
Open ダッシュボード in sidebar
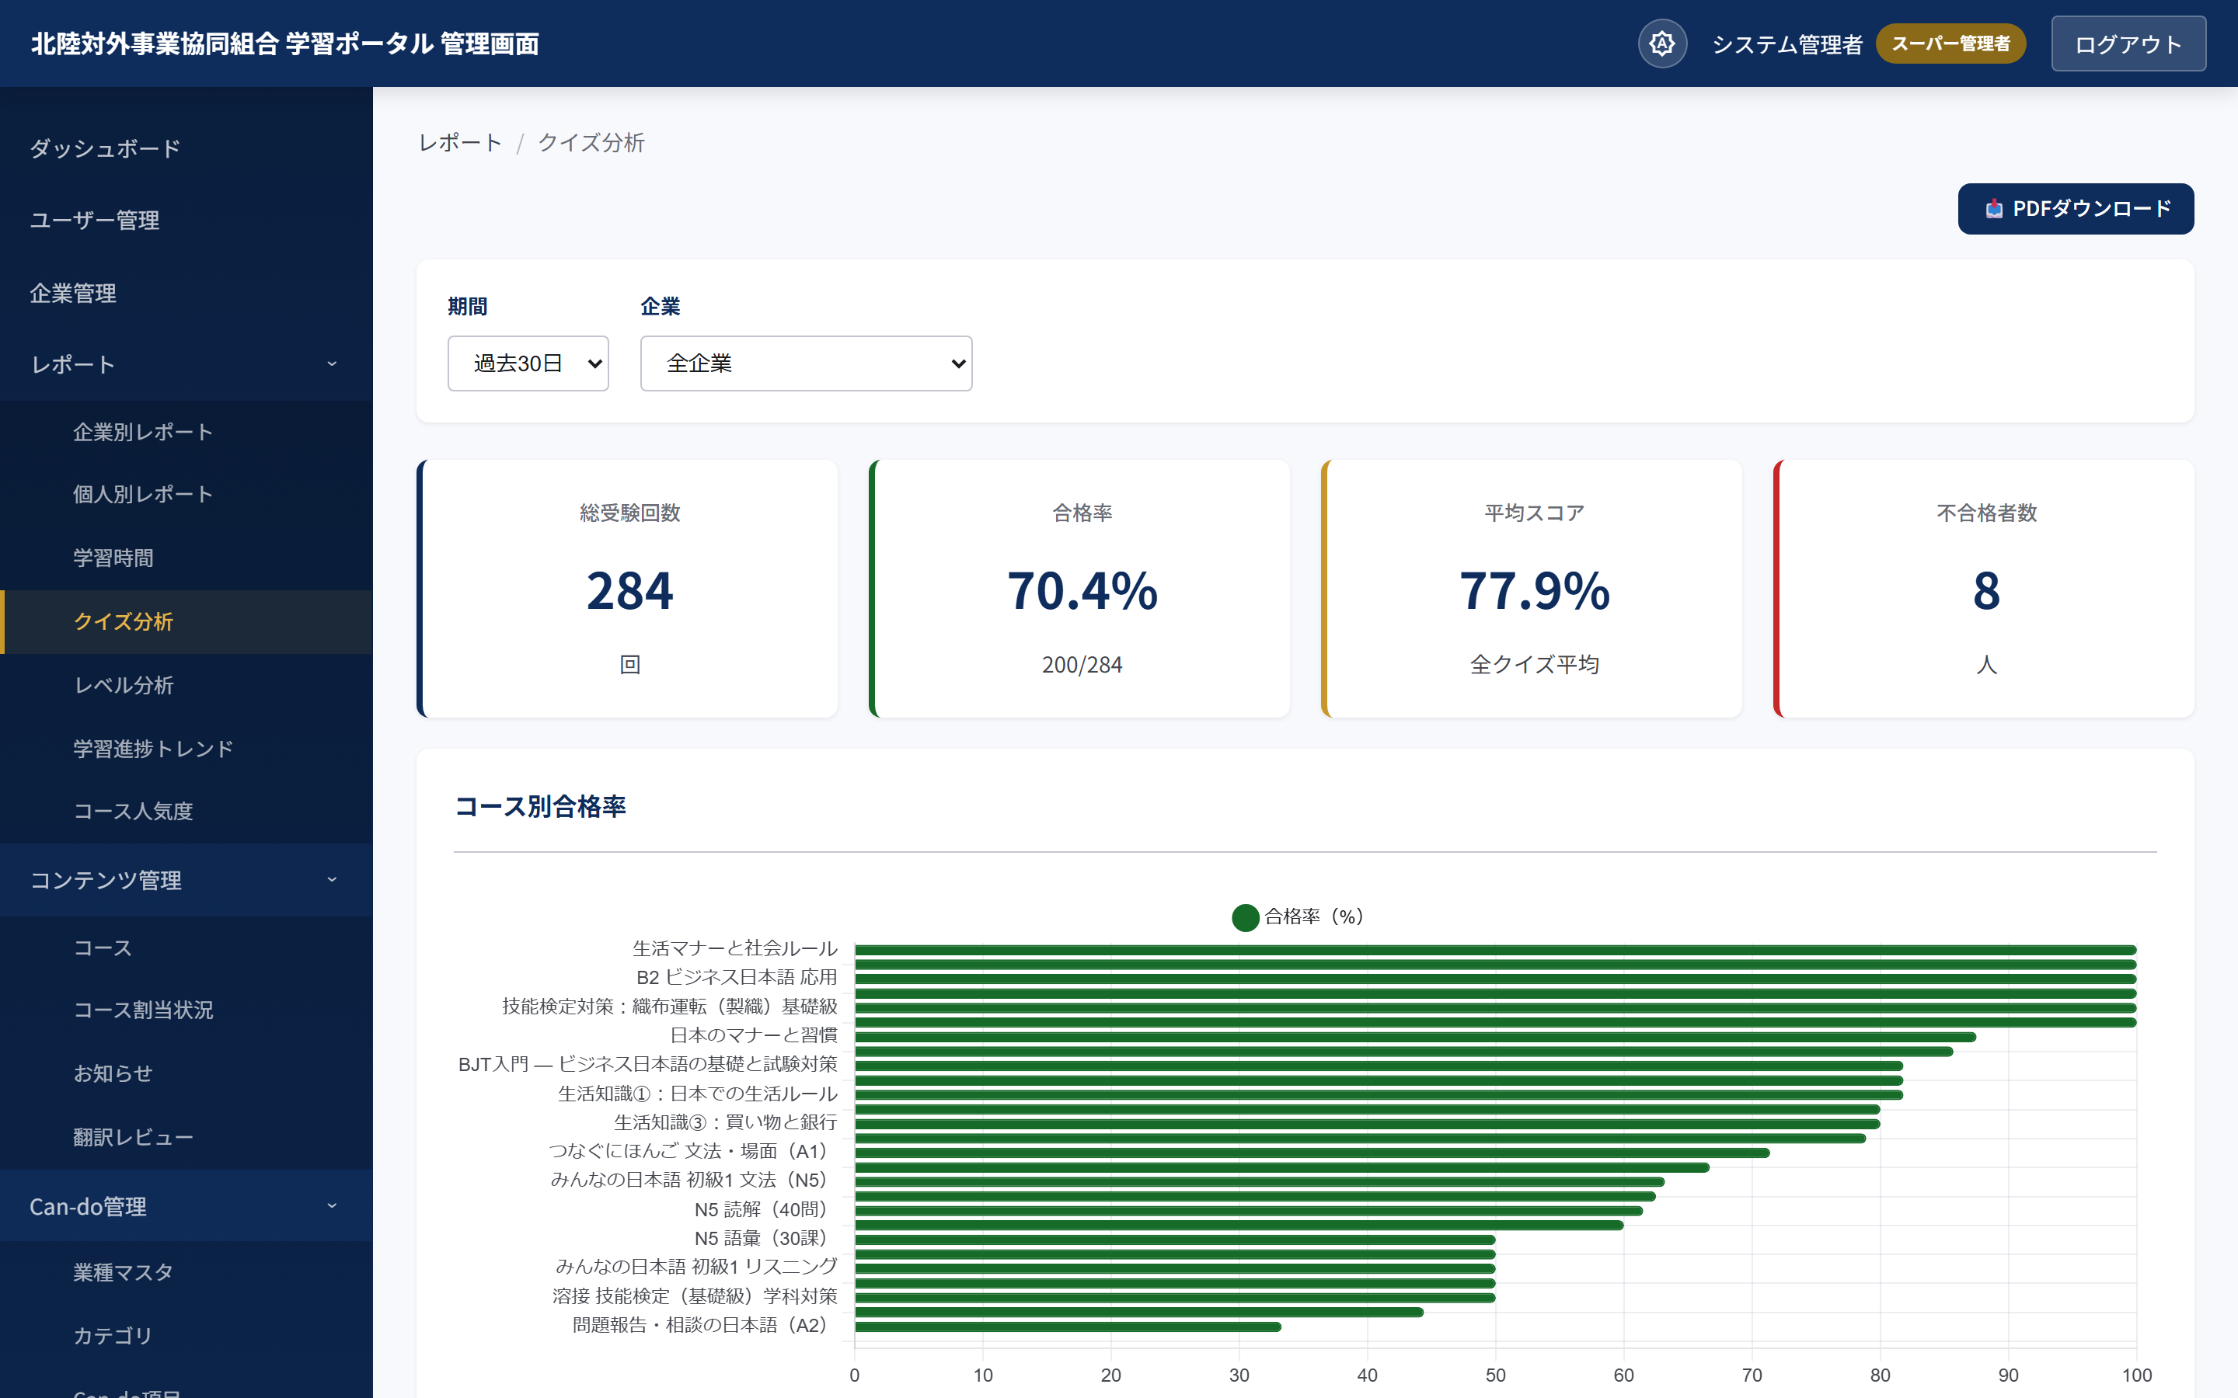pos(186,148)
